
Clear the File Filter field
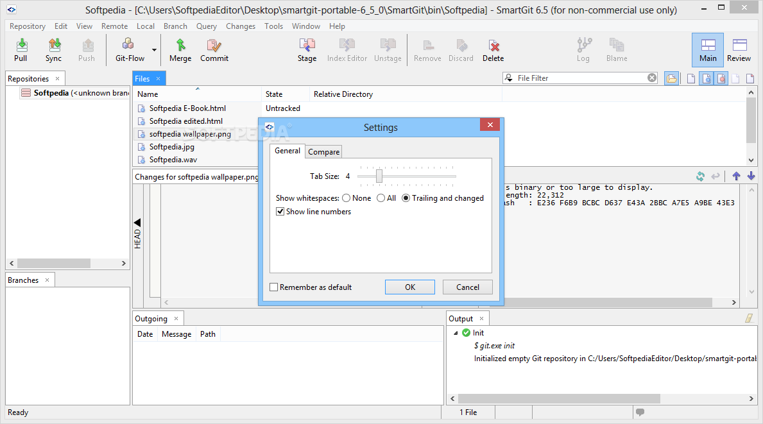652,78
